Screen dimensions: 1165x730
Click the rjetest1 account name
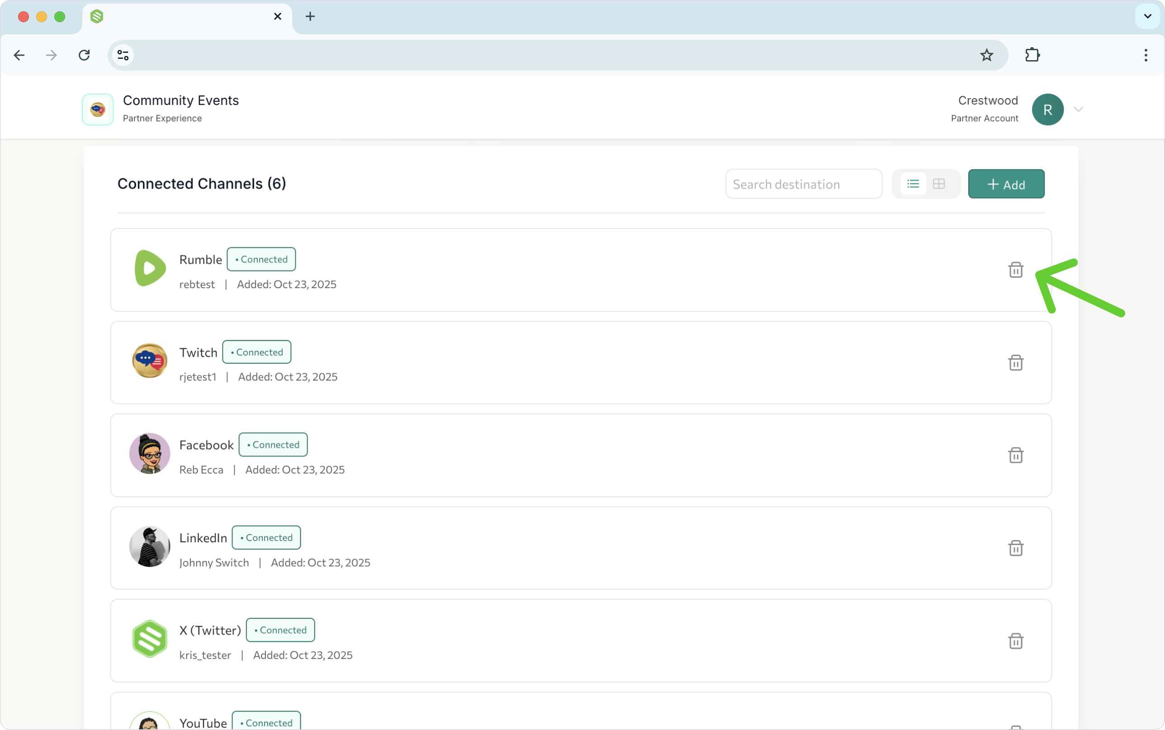point(198,377)
